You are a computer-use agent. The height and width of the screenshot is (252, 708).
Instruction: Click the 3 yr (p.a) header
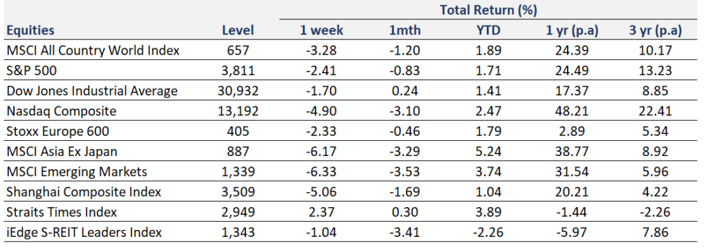pyautogui.click(x=655, y=30)
